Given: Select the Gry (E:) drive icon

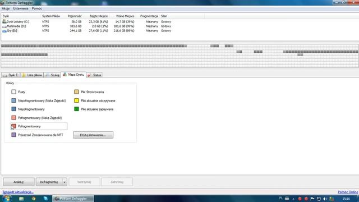Looking at the screenshot, I should 4,31.
